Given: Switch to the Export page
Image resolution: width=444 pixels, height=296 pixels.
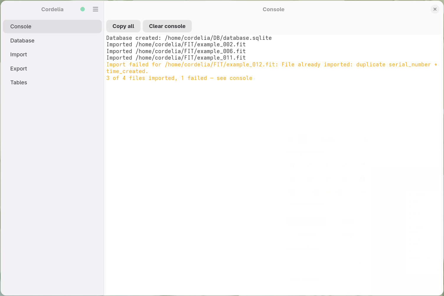Looking at the screenshot, I should pyautogui.click(x=52, y=69).
